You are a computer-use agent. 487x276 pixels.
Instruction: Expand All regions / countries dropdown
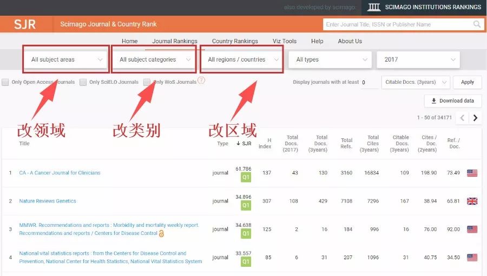click(242, 59)
